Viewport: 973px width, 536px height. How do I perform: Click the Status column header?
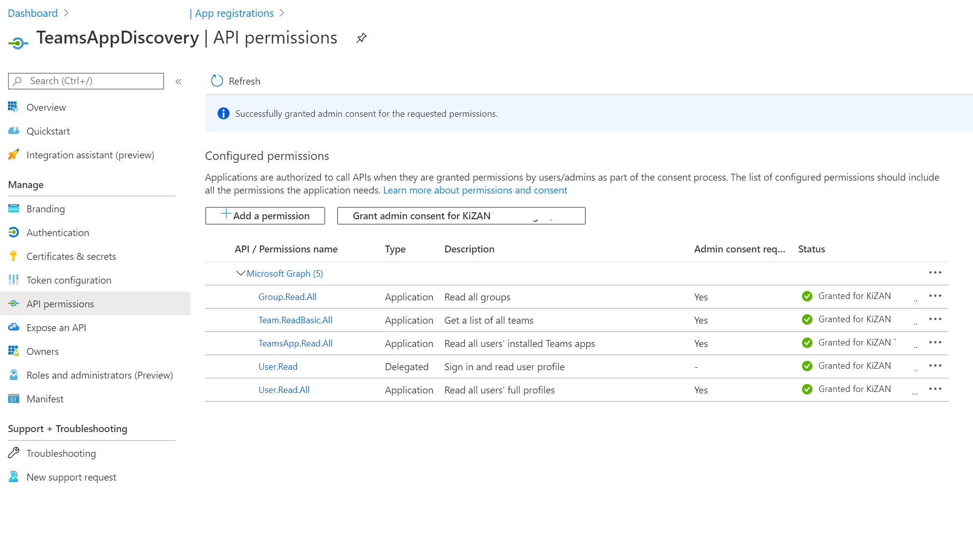(811, 249)
